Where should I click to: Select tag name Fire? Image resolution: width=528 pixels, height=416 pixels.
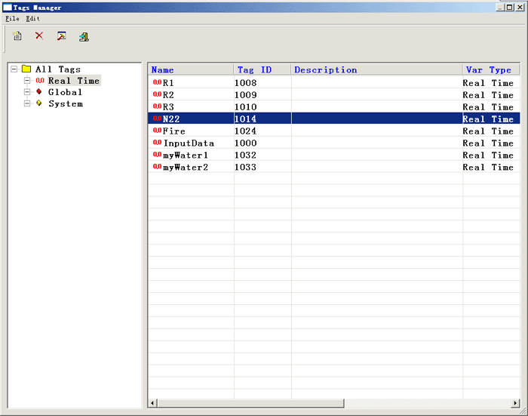(173, 131)
